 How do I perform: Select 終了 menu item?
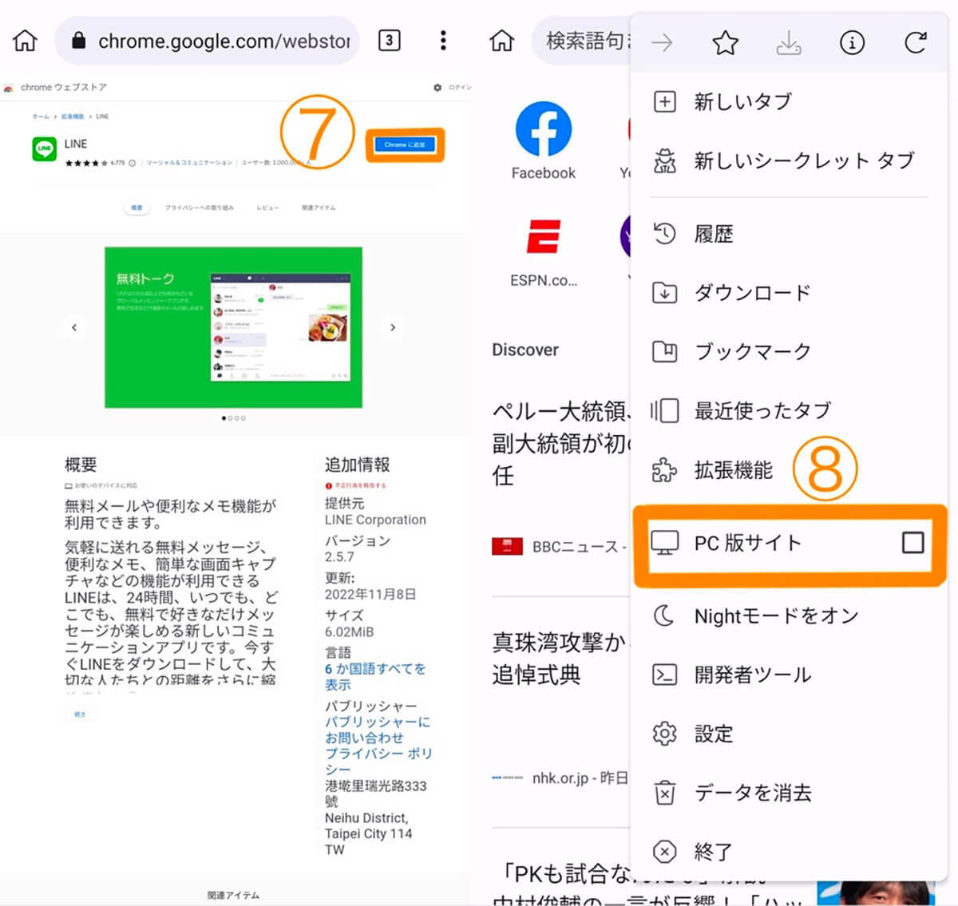click(789, 852)
